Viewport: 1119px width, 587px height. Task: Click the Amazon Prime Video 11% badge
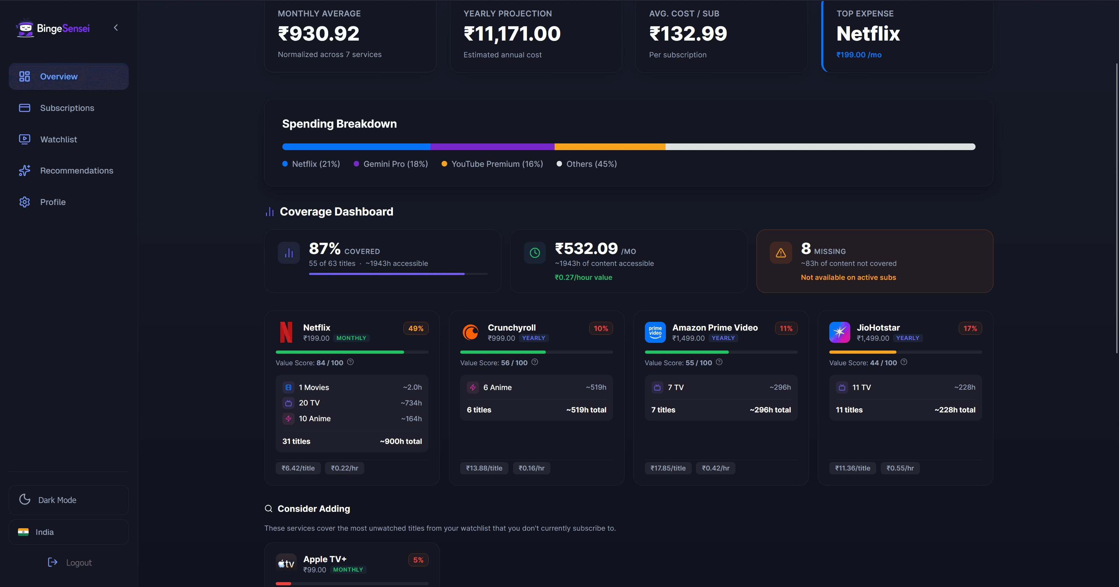tap(786, 329)
